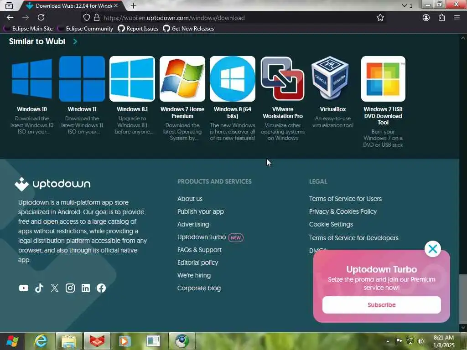
Task: Open the Editorial policy link
Action: click(198, 262)
